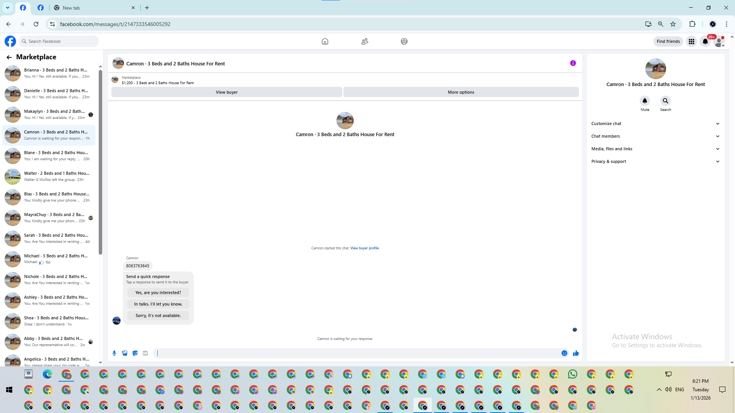Send a thumbs-up like
Screen dimensions: 735x413
(576, 353)
